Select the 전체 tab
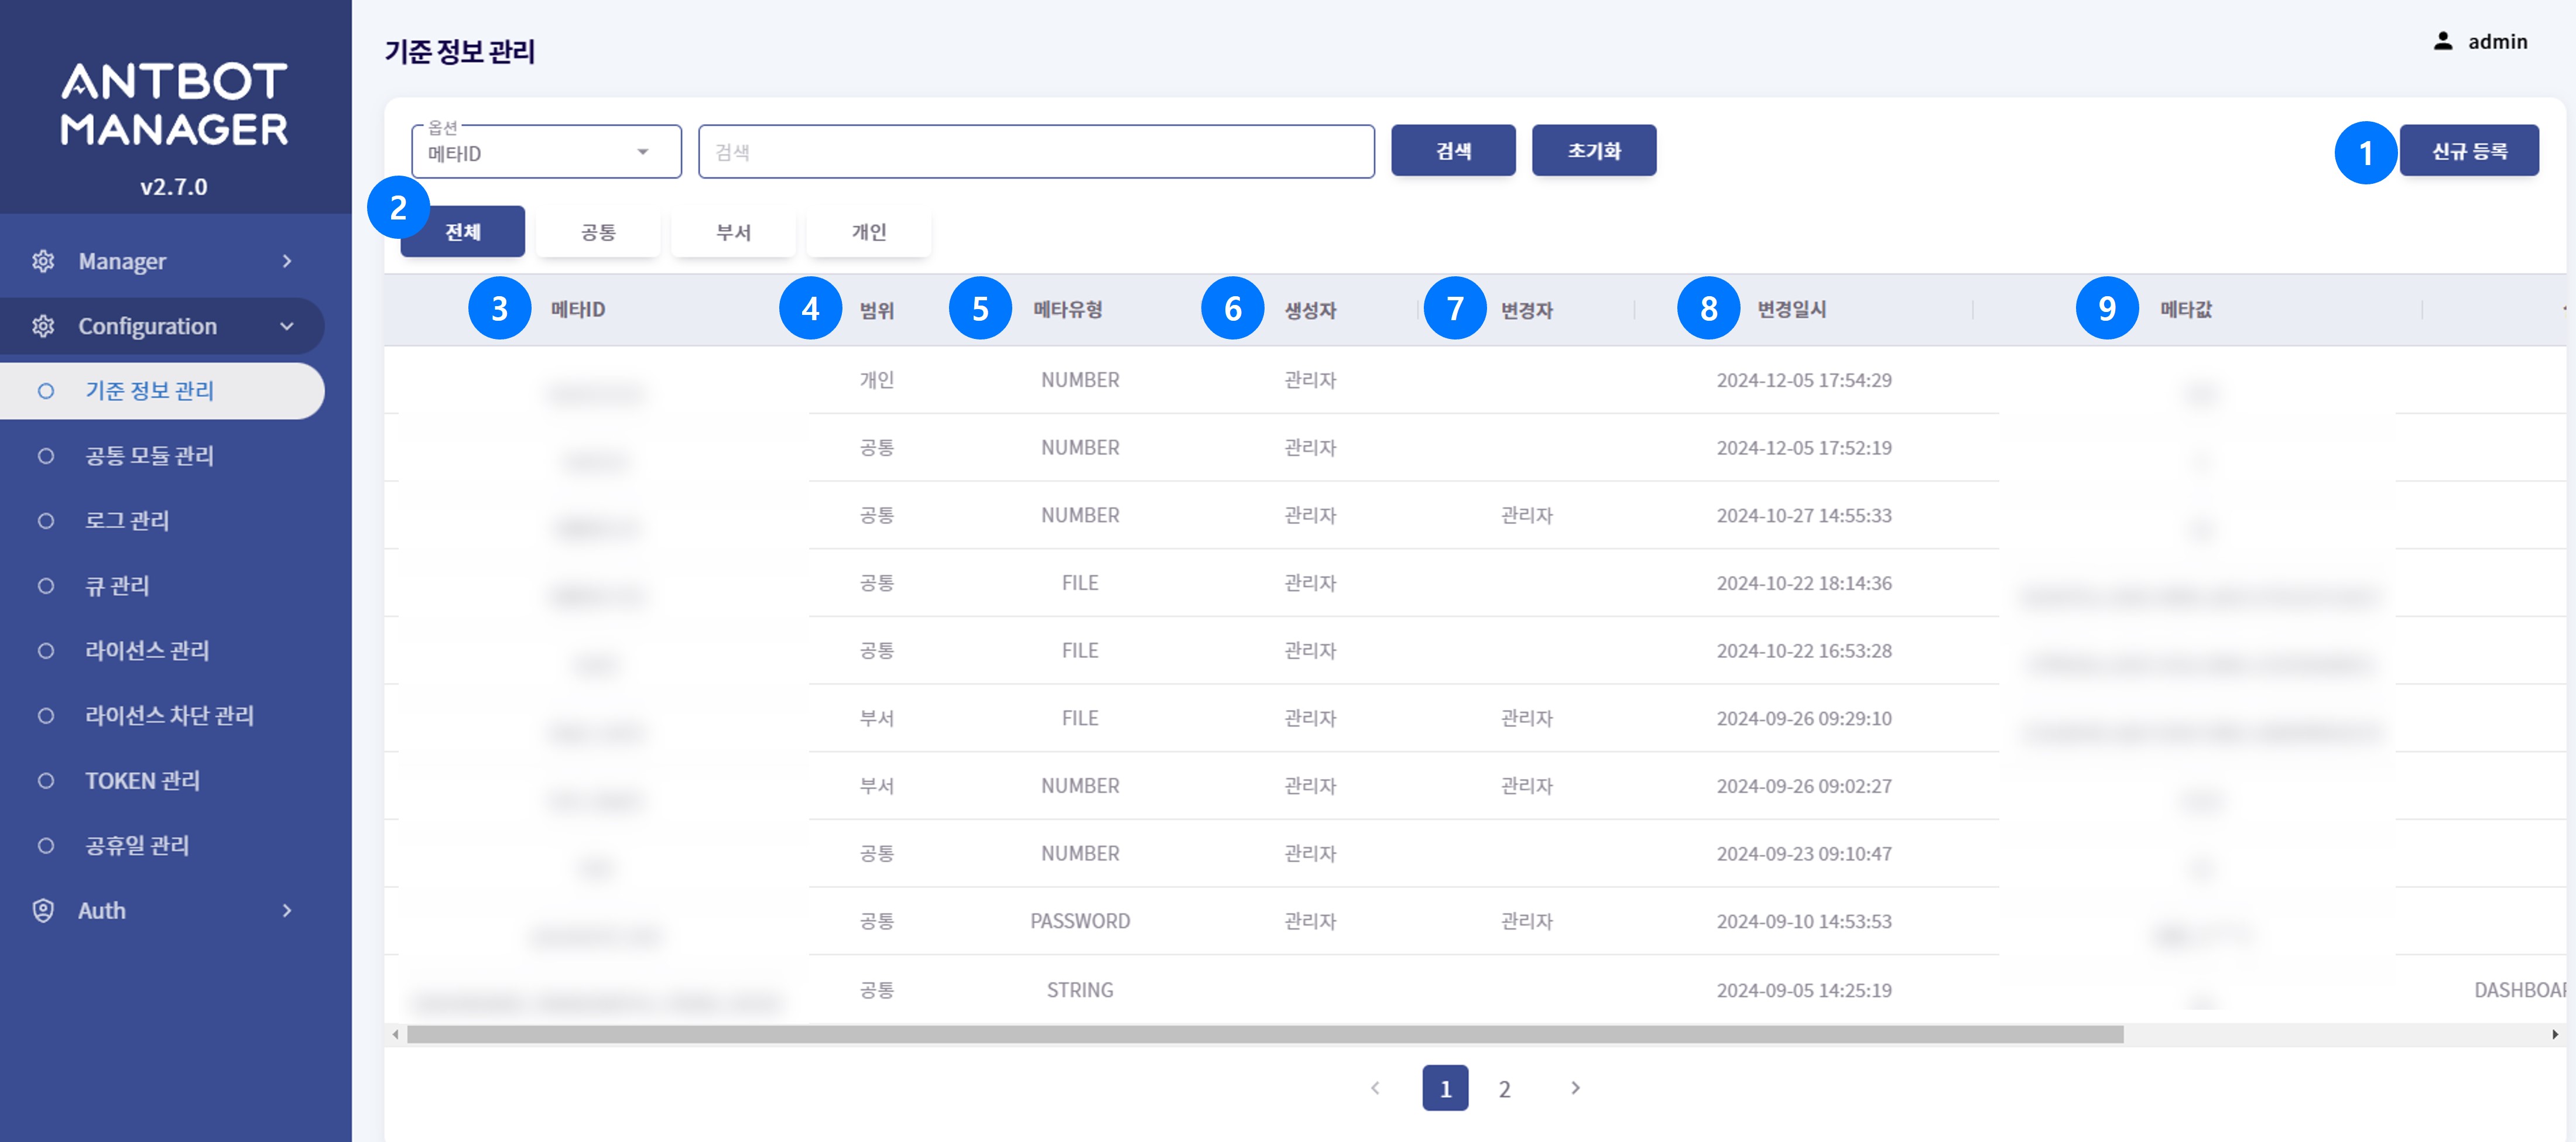2576x1142 pixels. coord(463,232)
